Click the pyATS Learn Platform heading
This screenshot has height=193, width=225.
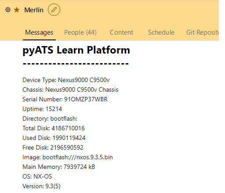(x=76, y=50)
